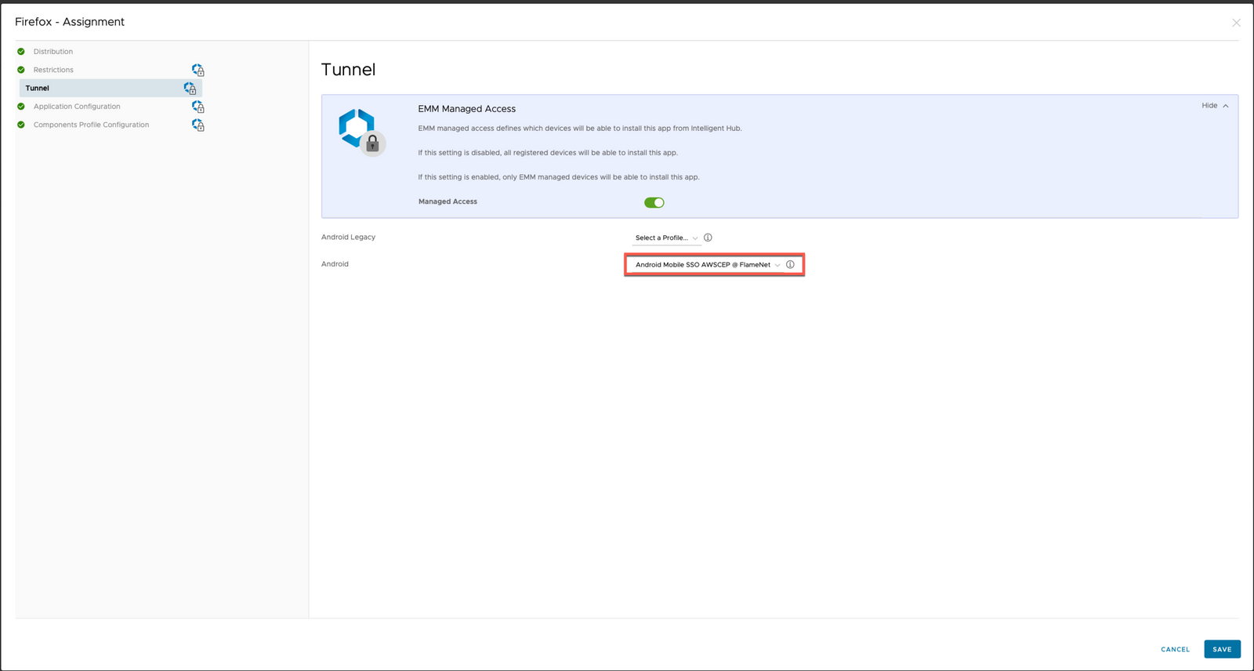
Task: Click 'If this setting is disabled' description line
Action: pyautogui.click(x=548, y=153)
